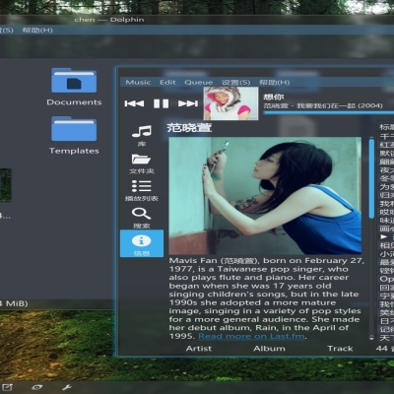Viewport: 394px width, 394px height.
Task: Open the 设置(S) menu in music player
Action: (x=235, y=82)
